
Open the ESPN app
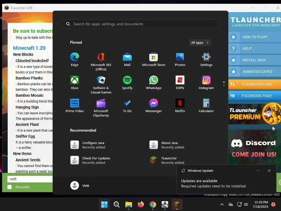180,83
